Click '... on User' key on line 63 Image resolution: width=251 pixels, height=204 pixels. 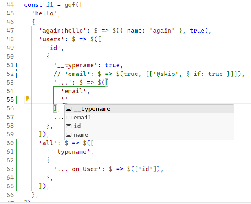coord(77,169)
